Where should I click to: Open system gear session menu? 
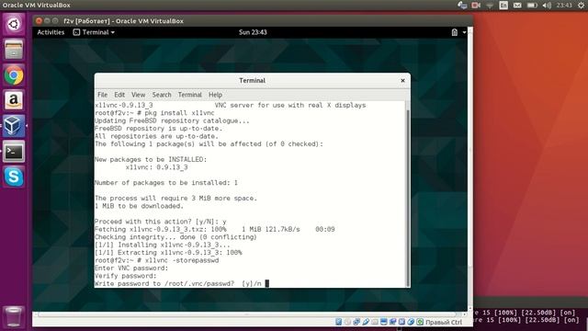pyautogui.click(x=581, y=5)
